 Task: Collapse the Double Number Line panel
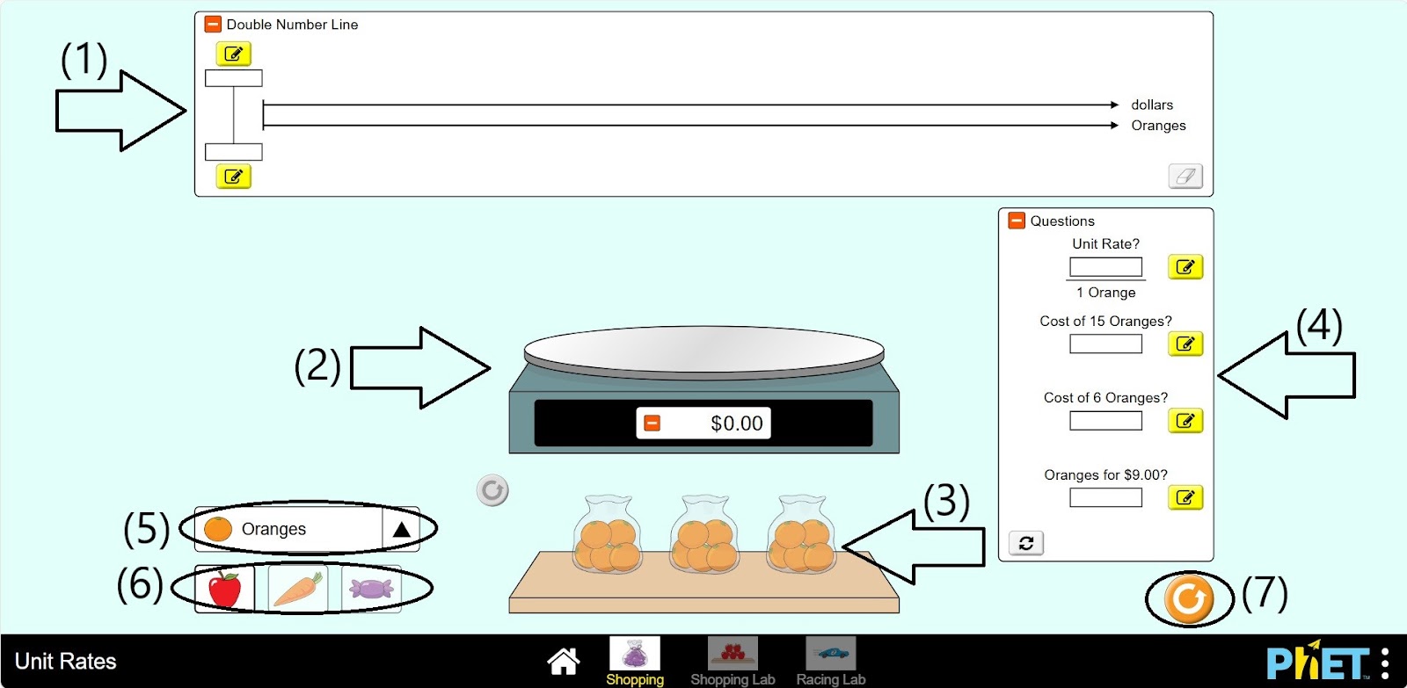click(213, 25)
